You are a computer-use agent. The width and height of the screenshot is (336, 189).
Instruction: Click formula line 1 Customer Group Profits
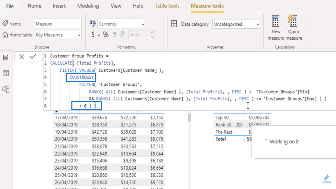(79, 56)
